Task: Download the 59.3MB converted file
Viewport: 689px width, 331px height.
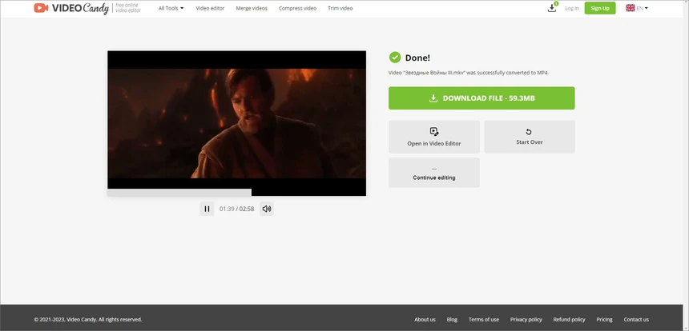Action: click(x=481, y=98)
